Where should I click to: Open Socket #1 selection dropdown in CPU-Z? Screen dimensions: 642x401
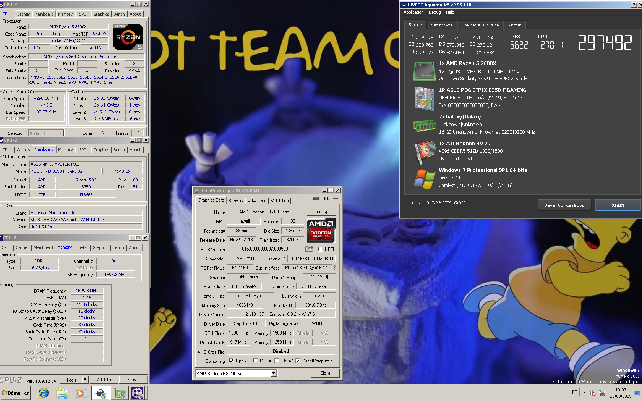click(60, 133)
